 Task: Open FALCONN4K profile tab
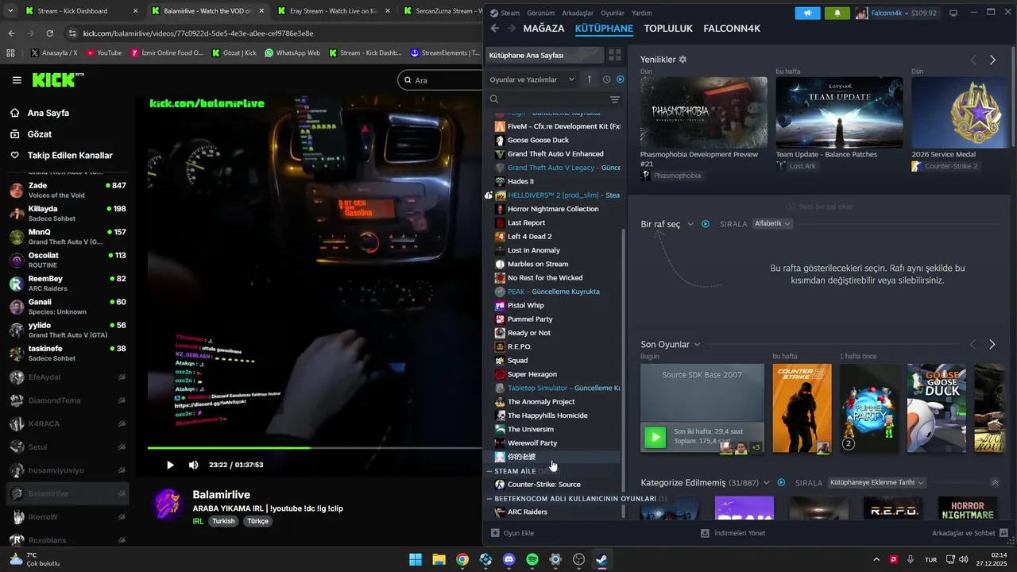tap(732, 29)
